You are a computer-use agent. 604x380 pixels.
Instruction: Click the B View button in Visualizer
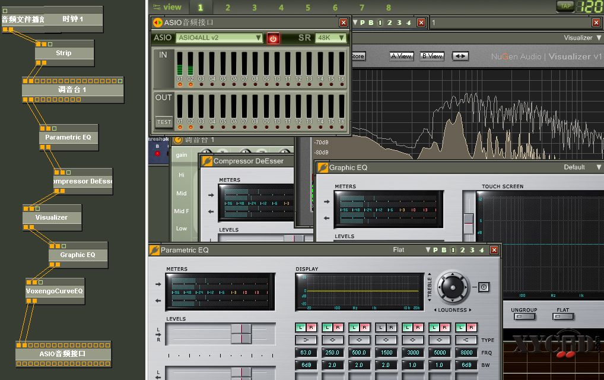pyautogui.click(x=432, y=56)
